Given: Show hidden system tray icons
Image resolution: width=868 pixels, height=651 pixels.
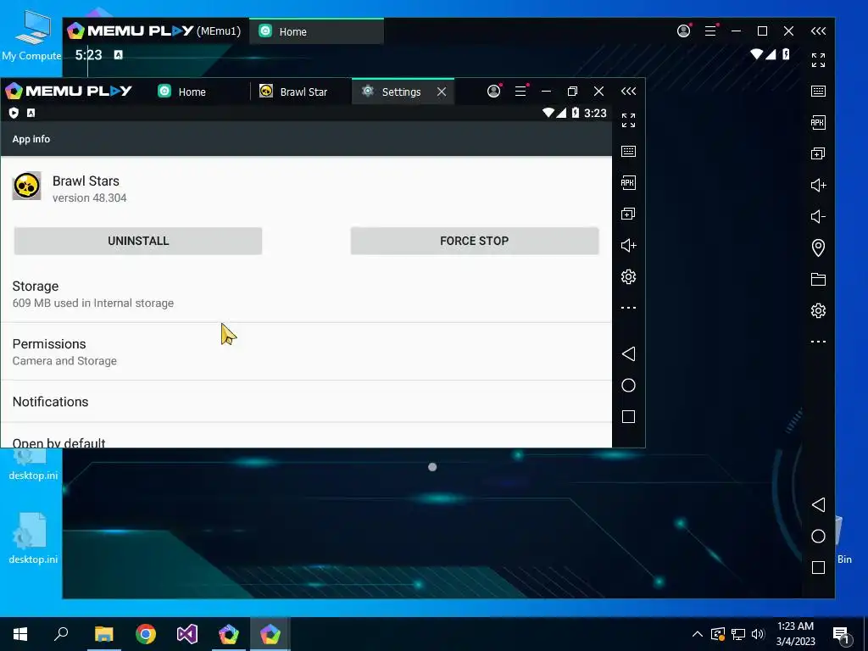Looking at the screenshot, I should (x=698, y=634).
